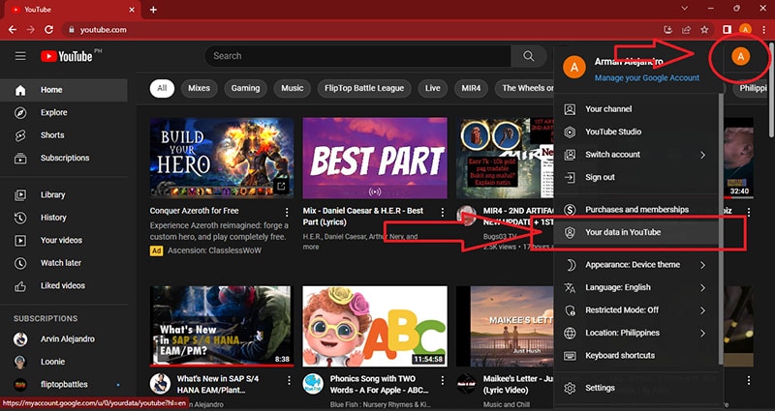Open History in the sidebar
775x411 pixels.
coord(64,218)
